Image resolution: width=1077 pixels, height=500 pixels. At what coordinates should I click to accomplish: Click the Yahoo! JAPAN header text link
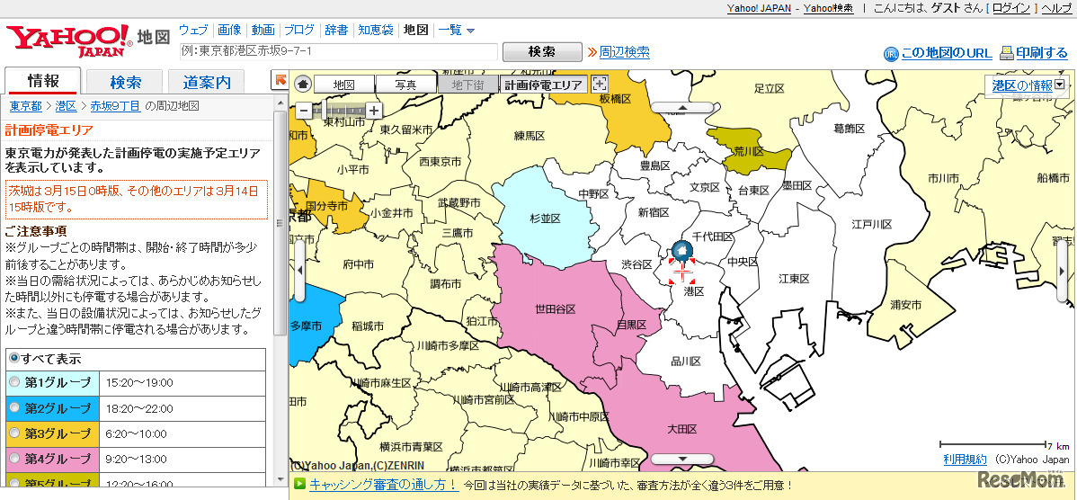[759, 8]
